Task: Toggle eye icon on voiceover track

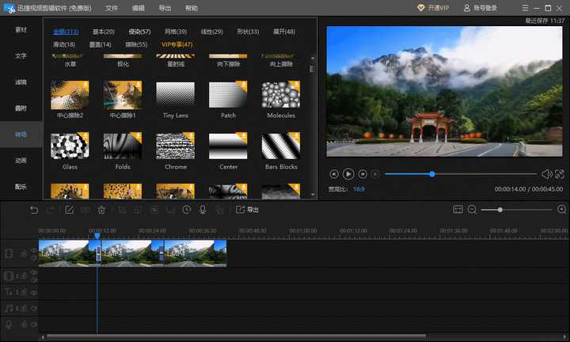Action: tap(34, 325)
